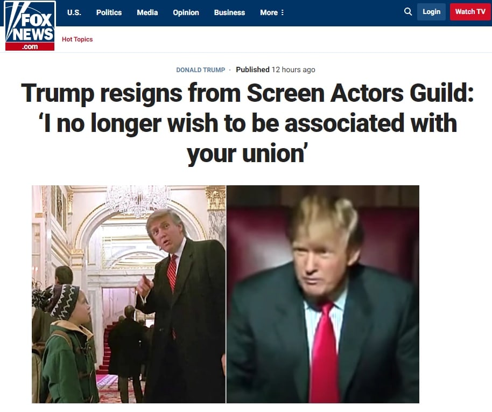
Task: Open the search magnifier icon
Action: click(x=407, y=12)
